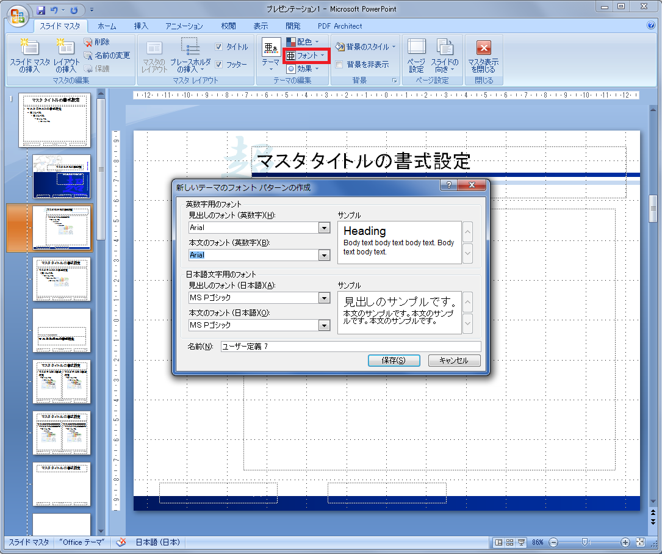The image size is (662, 554).
Task: Click the Save icon in quick access toolbar
Action: tap(41, 10)
